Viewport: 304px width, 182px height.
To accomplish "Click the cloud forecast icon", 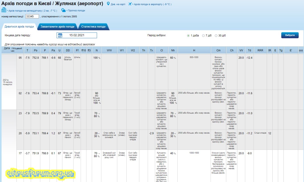I will pyautogui.click(x=63, y=10).
